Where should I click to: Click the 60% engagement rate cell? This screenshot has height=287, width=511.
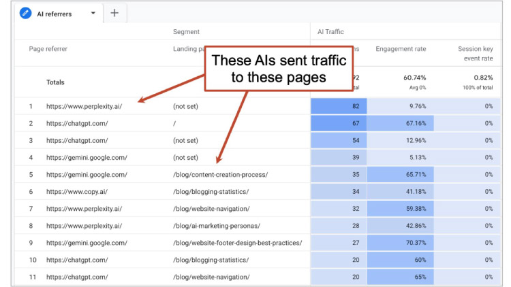point(400,260)
